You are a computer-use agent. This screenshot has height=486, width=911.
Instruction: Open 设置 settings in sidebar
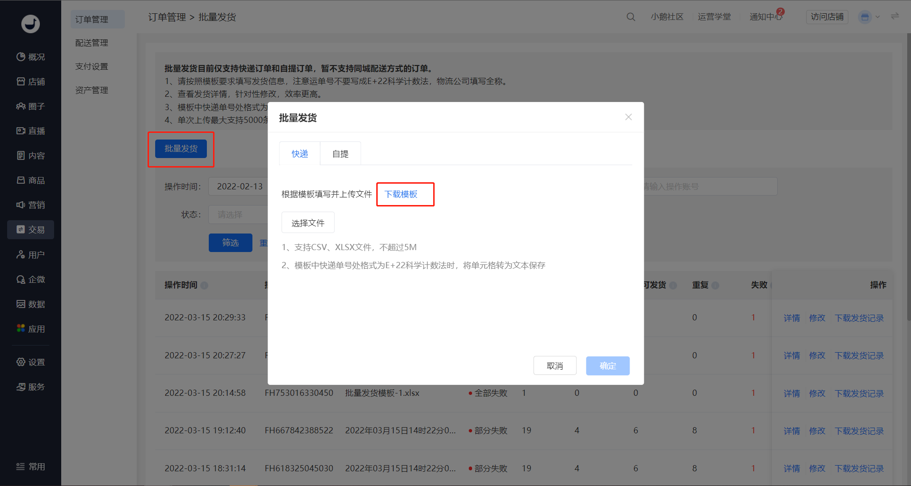(30, 362)
